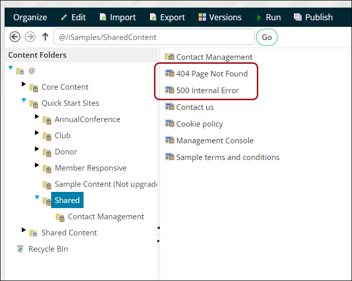The height and width of the screenshot is (281, 352).
Task: Select 500 Internal Error content
Action: (208, 90)
